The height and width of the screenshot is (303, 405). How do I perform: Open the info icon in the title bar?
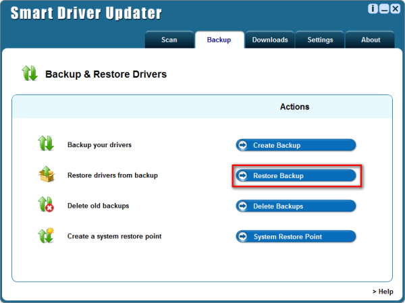[x=372, y=9]
